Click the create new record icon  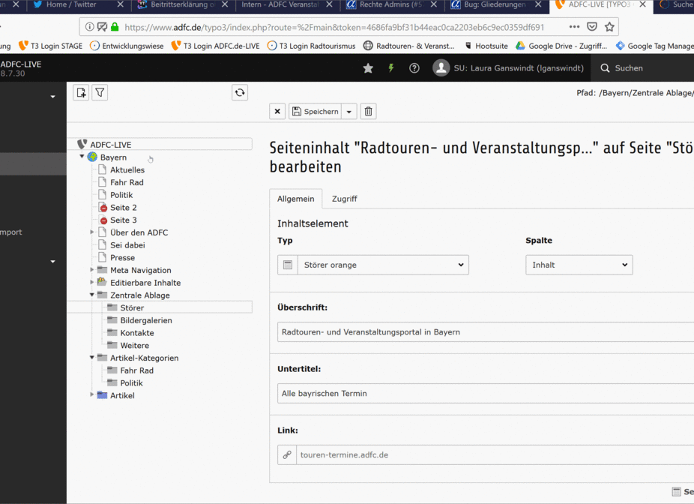(x=80, y=92)
